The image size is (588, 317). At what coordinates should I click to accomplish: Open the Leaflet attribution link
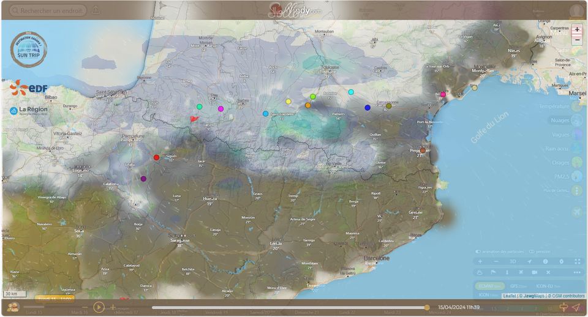510,296
